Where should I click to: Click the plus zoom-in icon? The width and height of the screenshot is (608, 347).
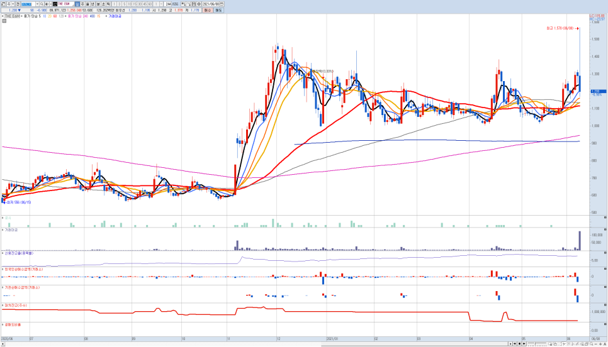pyautogui.click(x=600, y=344)
